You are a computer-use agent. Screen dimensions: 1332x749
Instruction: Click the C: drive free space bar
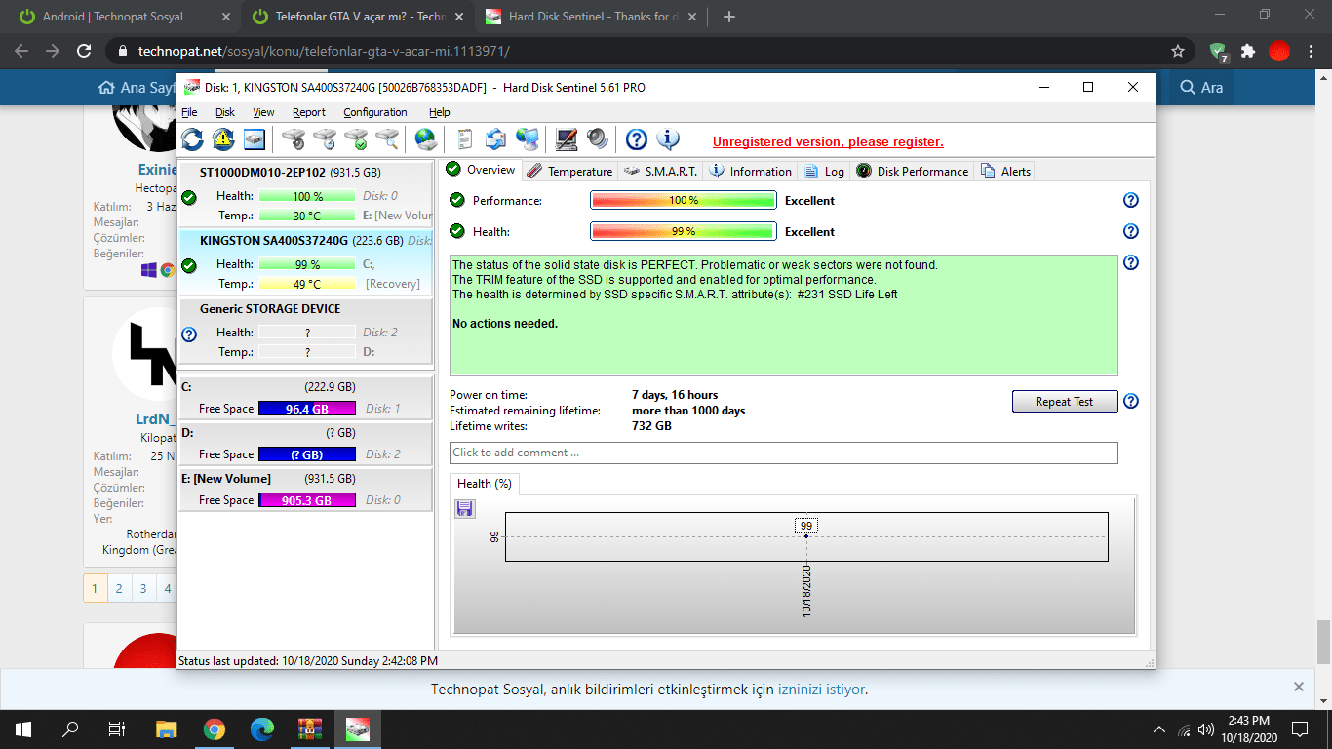coord(307,409)
